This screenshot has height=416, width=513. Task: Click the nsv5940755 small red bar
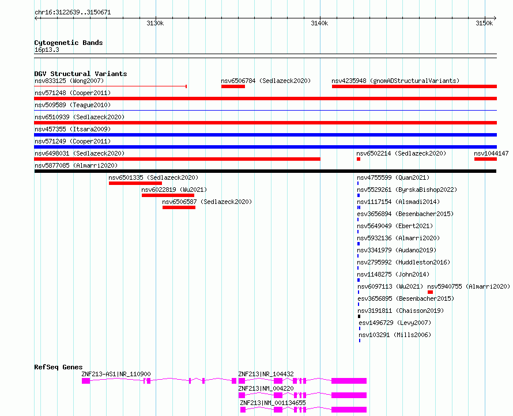430,292
